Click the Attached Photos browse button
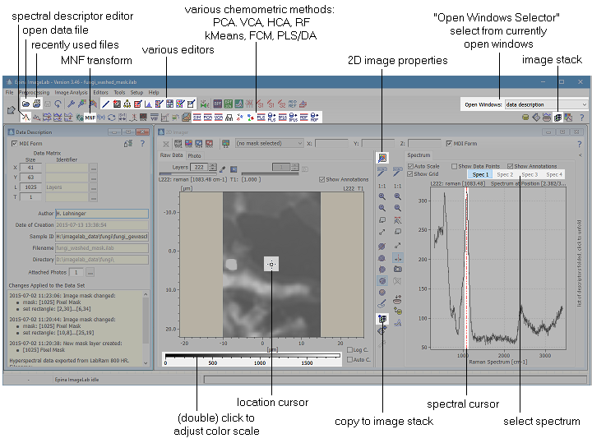Image resolution: width=592 pixels, height=443 pixels. 90,272
